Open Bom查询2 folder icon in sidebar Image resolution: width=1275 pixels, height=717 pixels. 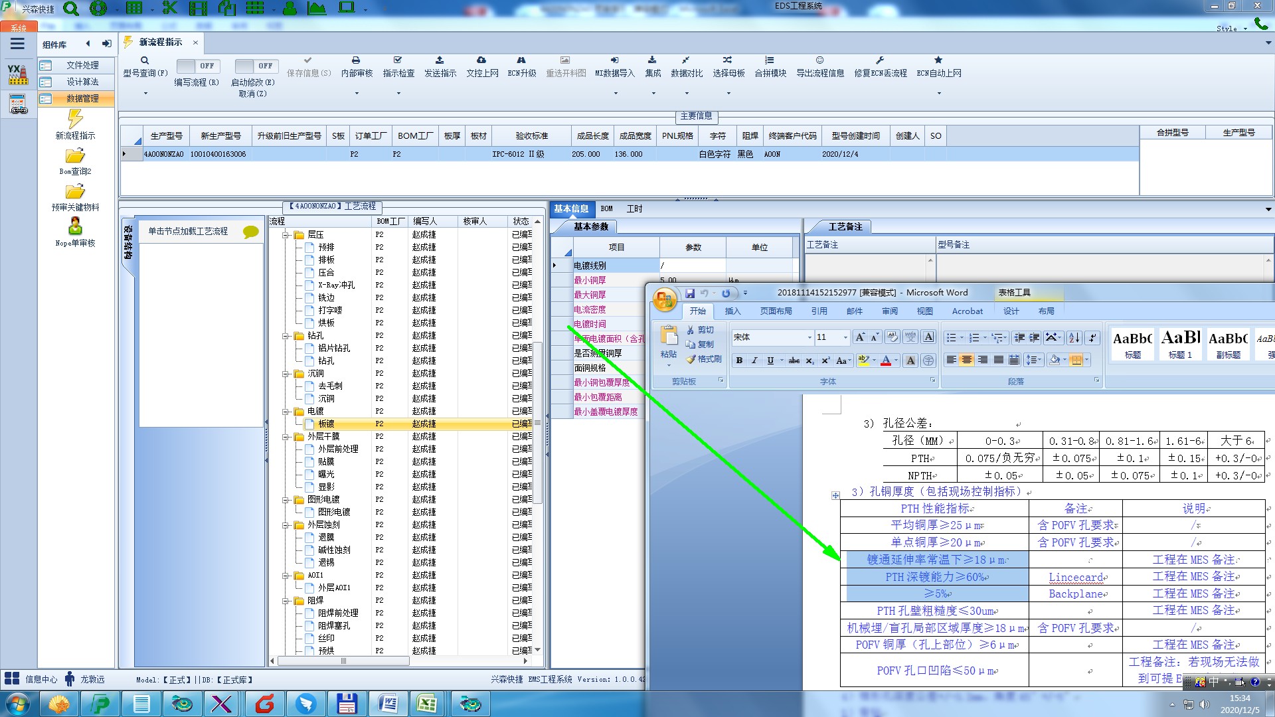(x=75, y=156)
